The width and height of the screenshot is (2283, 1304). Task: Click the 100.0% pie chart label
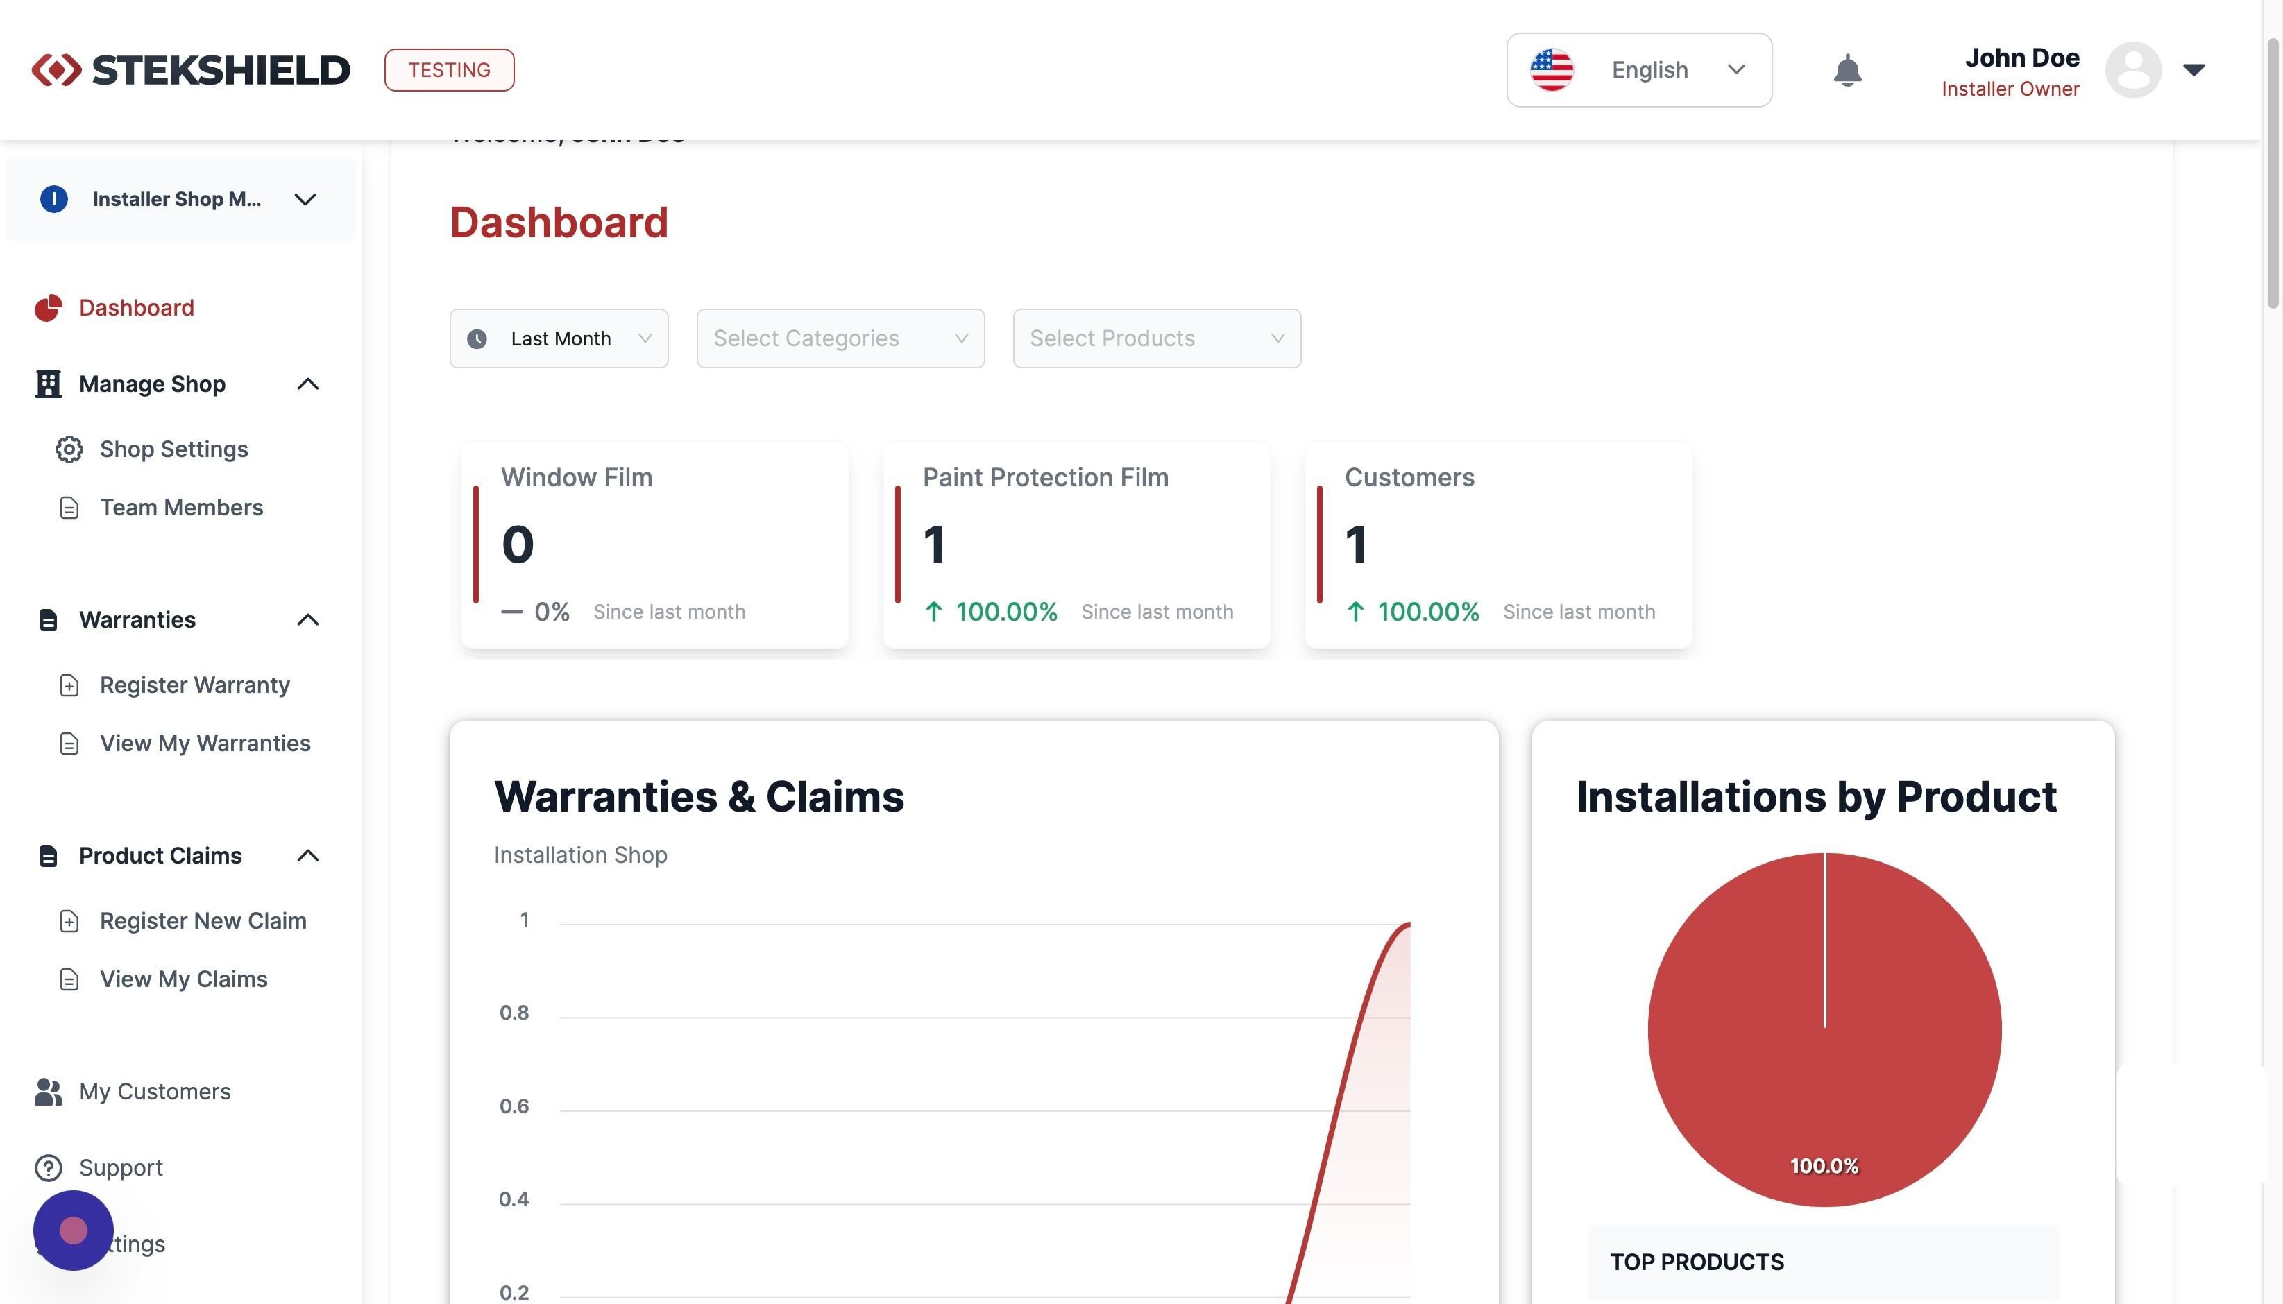(1824, 1166)
